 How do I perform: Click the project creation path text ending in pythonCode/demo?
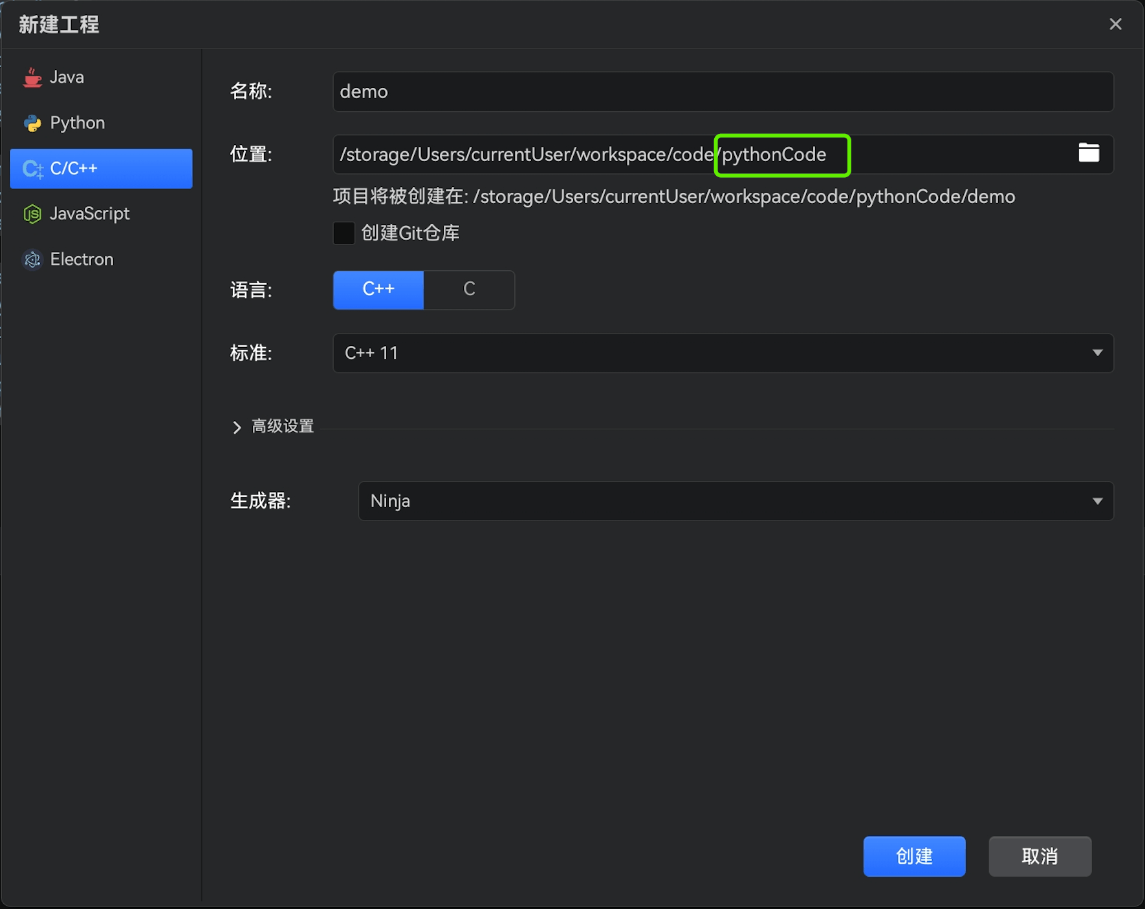tap(674, 197)
